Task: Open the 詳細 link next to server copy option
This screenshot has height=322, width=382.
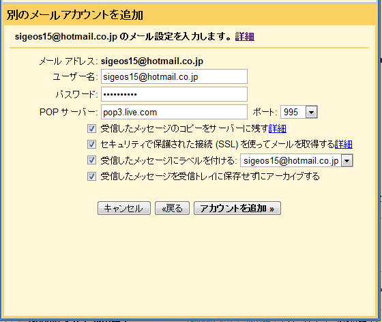Action: (x=278, y=128)
